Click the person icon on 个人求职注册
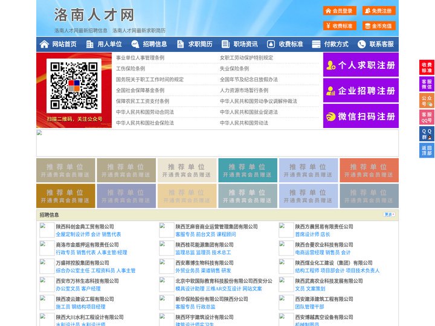The width and height of the screenshot is (435, 326). pyautogui.click(x=330, y=65)
